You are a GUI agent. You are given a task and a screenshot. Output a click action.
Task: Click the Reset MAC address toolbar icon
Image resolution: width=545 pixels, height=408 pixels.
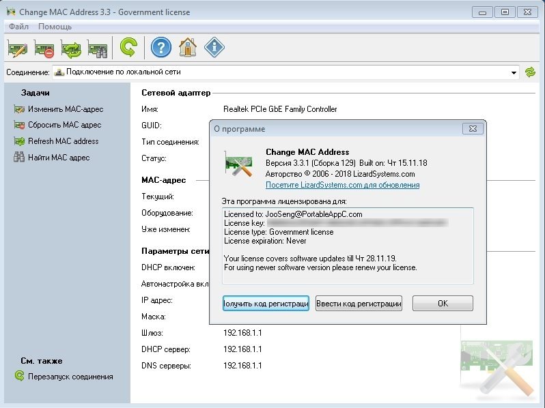click(44, 48)
